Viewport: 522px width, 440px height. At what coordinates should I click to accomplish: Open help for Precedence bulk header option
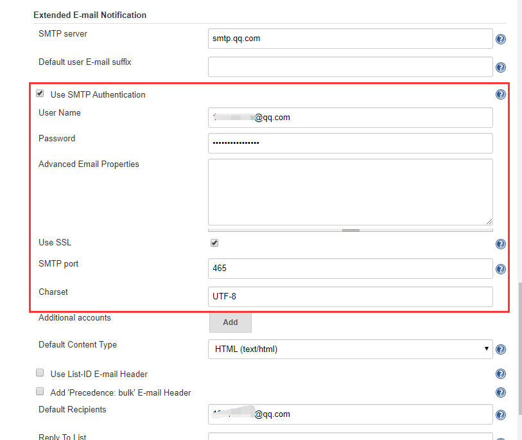[501, 392]
